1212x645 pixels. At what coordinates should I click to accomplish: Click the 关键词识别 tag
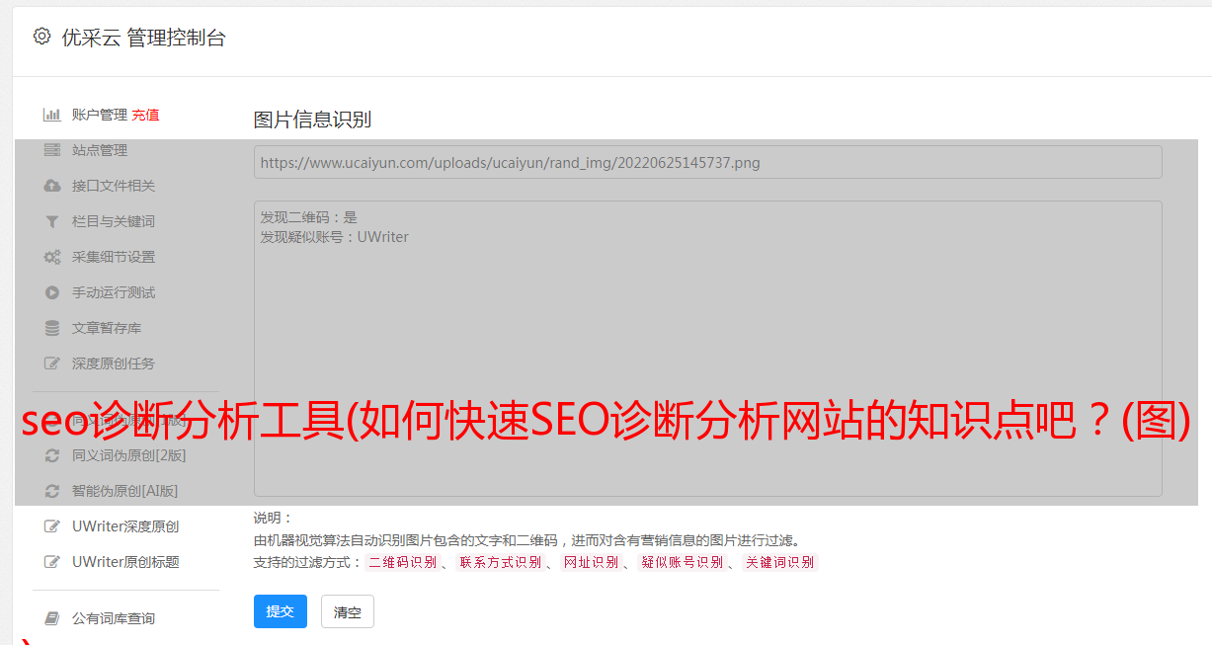[779, 562]
